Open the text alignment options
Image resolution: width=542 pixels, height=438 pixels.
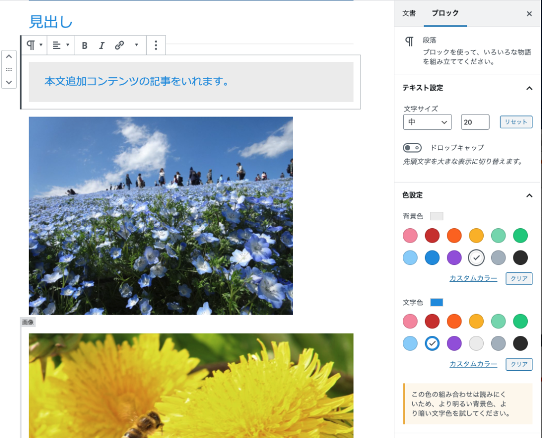coord(61,46)
